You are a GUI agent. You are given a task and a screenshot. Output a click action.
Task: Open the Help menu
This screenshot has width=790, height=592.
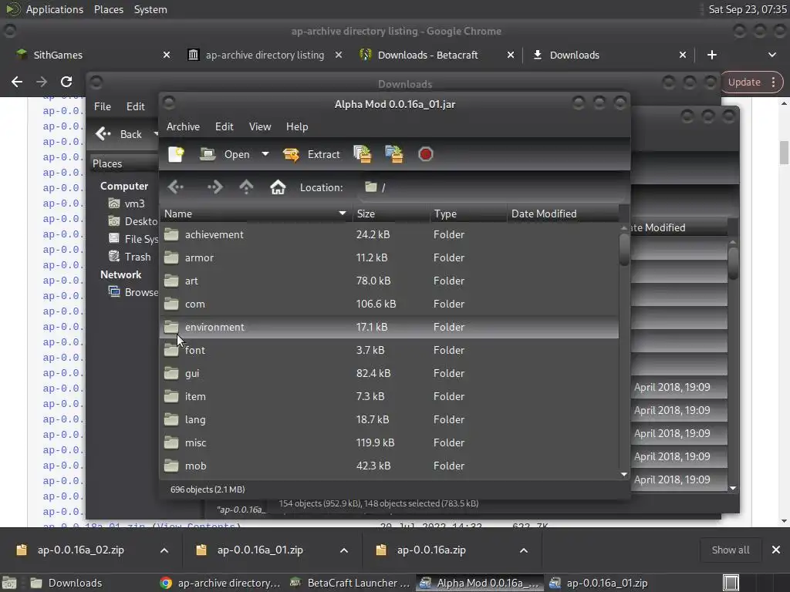tap(297, 127)
